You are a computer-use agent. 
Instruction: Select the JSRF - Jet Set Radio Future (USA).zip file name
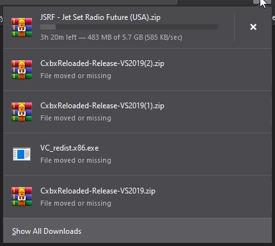100,17
